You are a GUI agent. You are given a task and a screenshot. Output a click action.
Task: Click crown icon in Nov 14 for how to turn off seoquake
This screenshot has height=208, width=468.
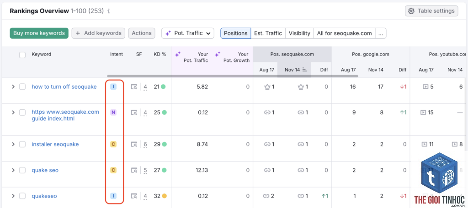(301, 87)
